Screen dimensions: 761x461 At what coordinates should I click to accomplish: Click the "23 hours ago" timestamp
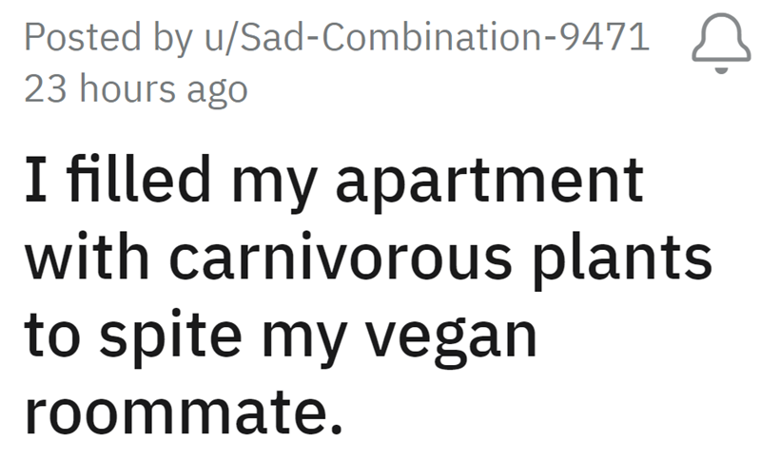[135, 89]
